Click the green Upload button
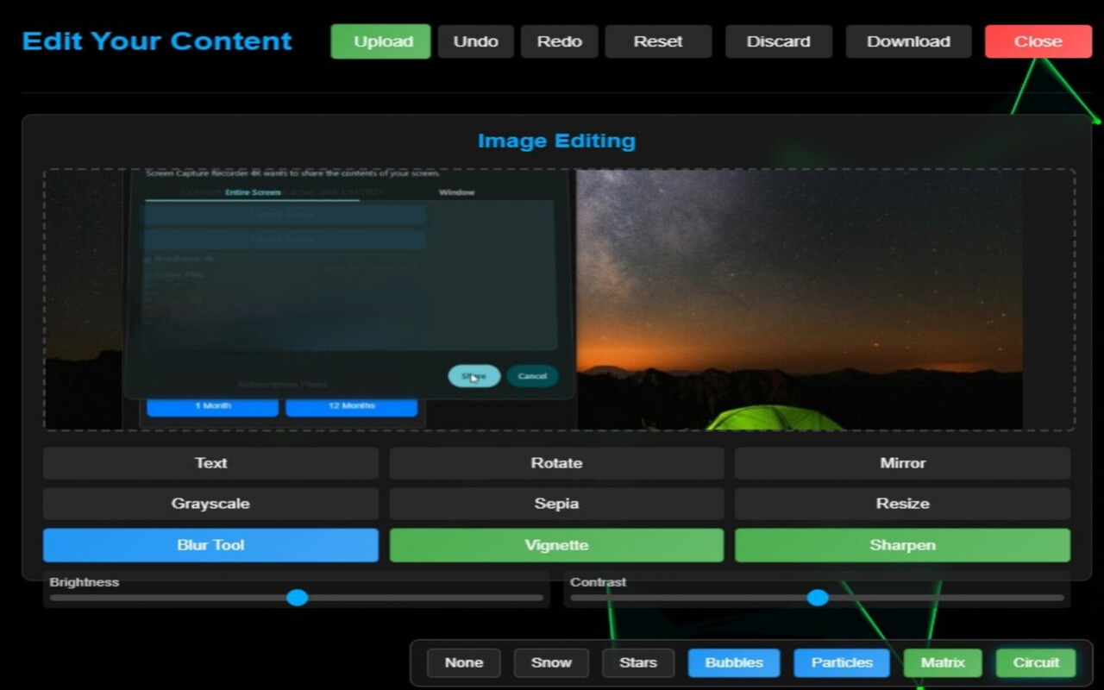This screenshot has height=690, width=1104. click(380, 41)
